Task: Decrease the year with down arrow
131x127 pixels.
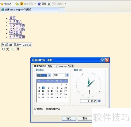Action: 67,76
